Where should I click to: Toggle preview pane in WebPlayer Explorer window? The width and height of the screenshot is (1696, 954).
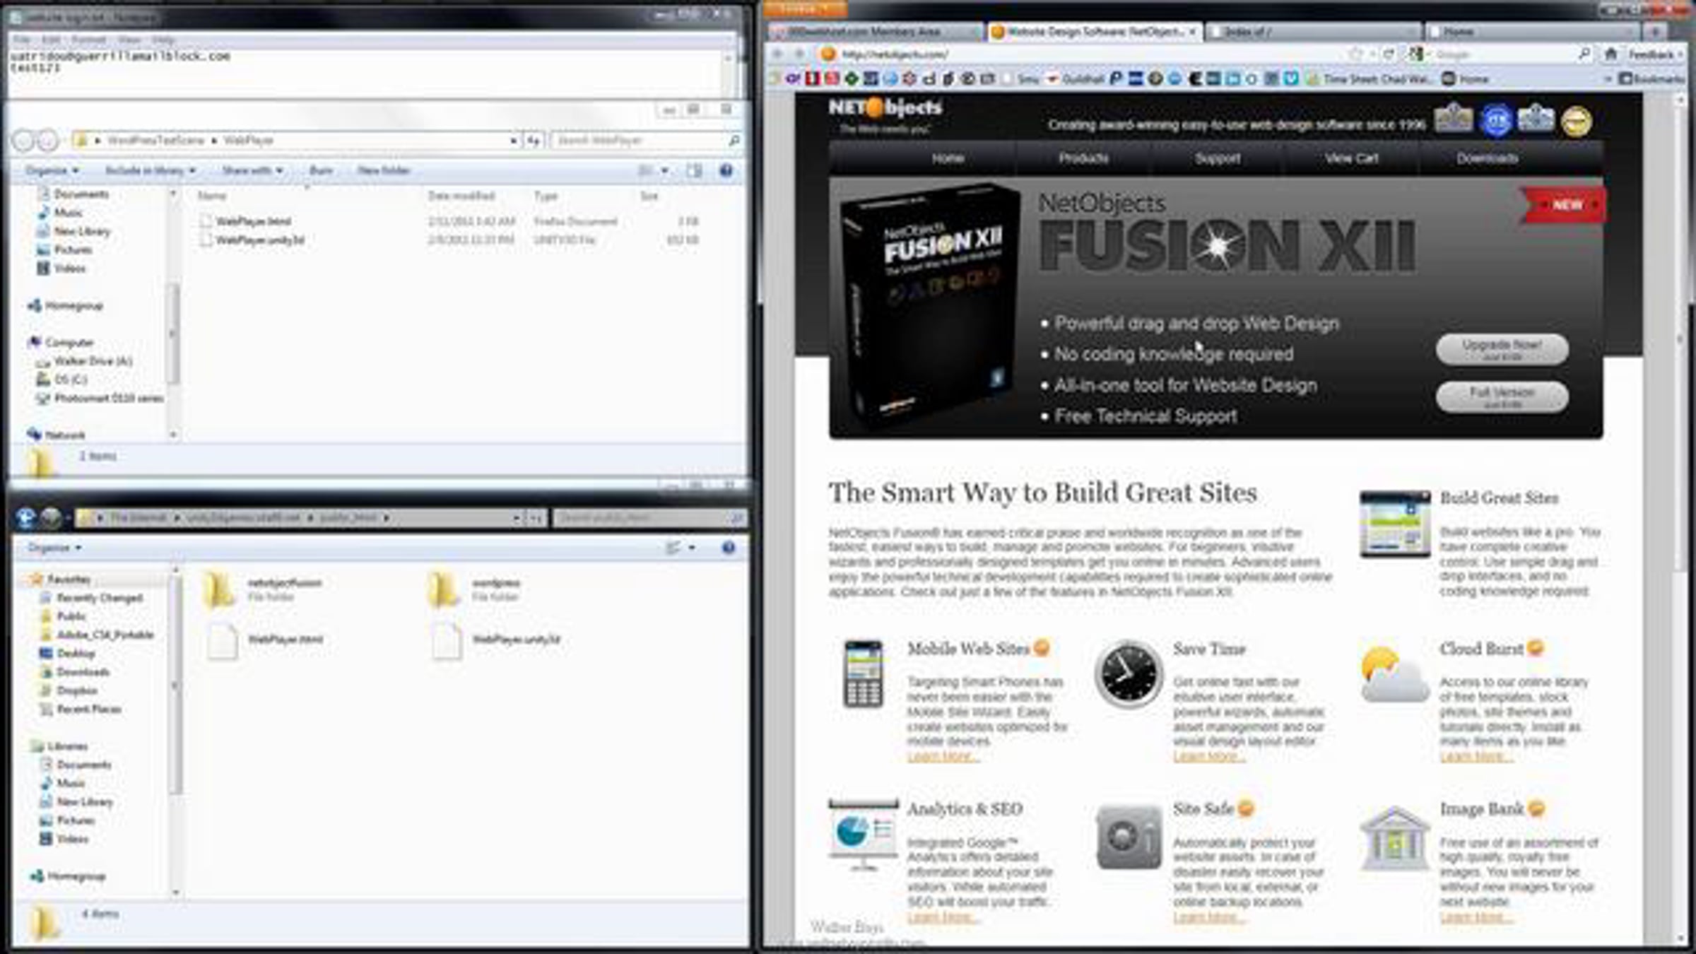695,170
